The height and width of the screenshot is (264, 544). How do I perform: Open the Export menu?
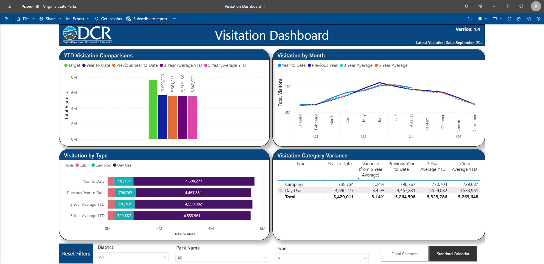(78, 19)
